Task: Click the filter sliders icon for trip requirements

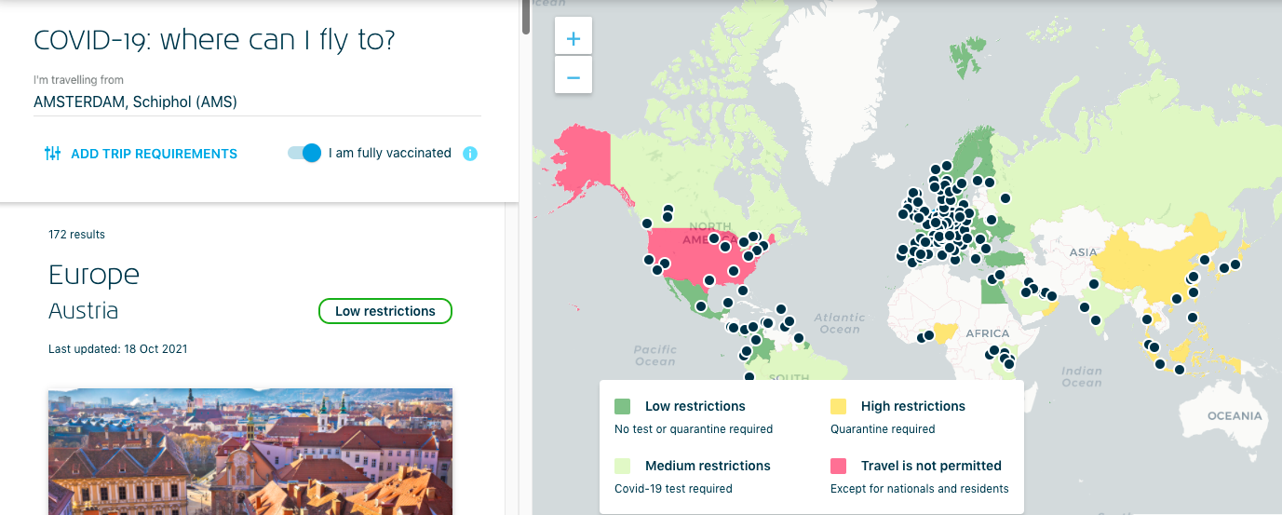Action: (x=53, y=154)
